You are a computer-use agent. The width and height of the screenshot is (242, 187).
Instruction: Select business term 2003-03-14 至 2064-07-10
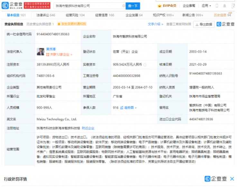[x=133, y=88]
